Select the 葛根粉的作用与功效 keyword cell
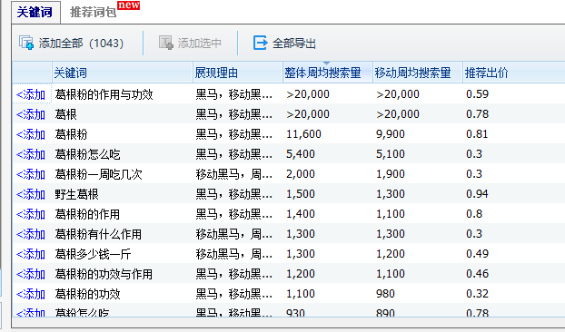Viewport: 565px width, 332px height. pos(104,94)
